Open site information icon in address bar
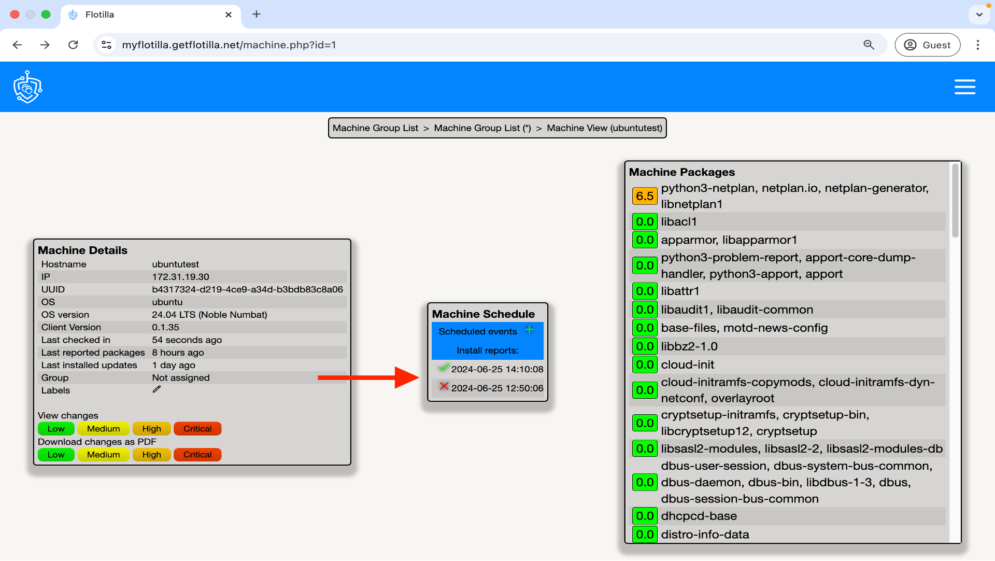This screenshot has width=995, height=561. [x=107, y=45]
